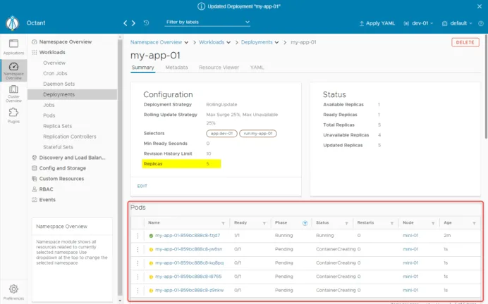Switch to the Metadata tab

click(176, 68)
